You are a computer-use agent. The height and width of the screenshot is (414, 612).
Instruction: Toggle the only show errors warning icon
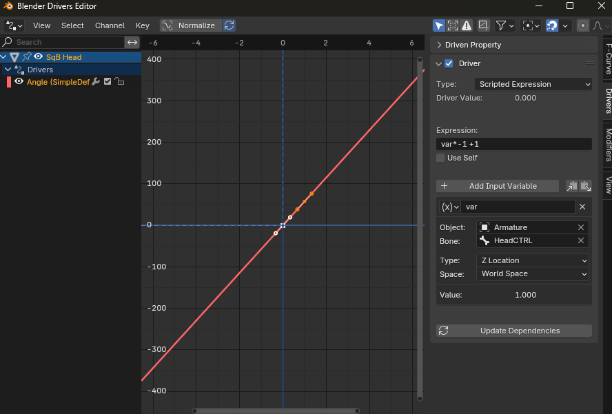pos(467,25)
